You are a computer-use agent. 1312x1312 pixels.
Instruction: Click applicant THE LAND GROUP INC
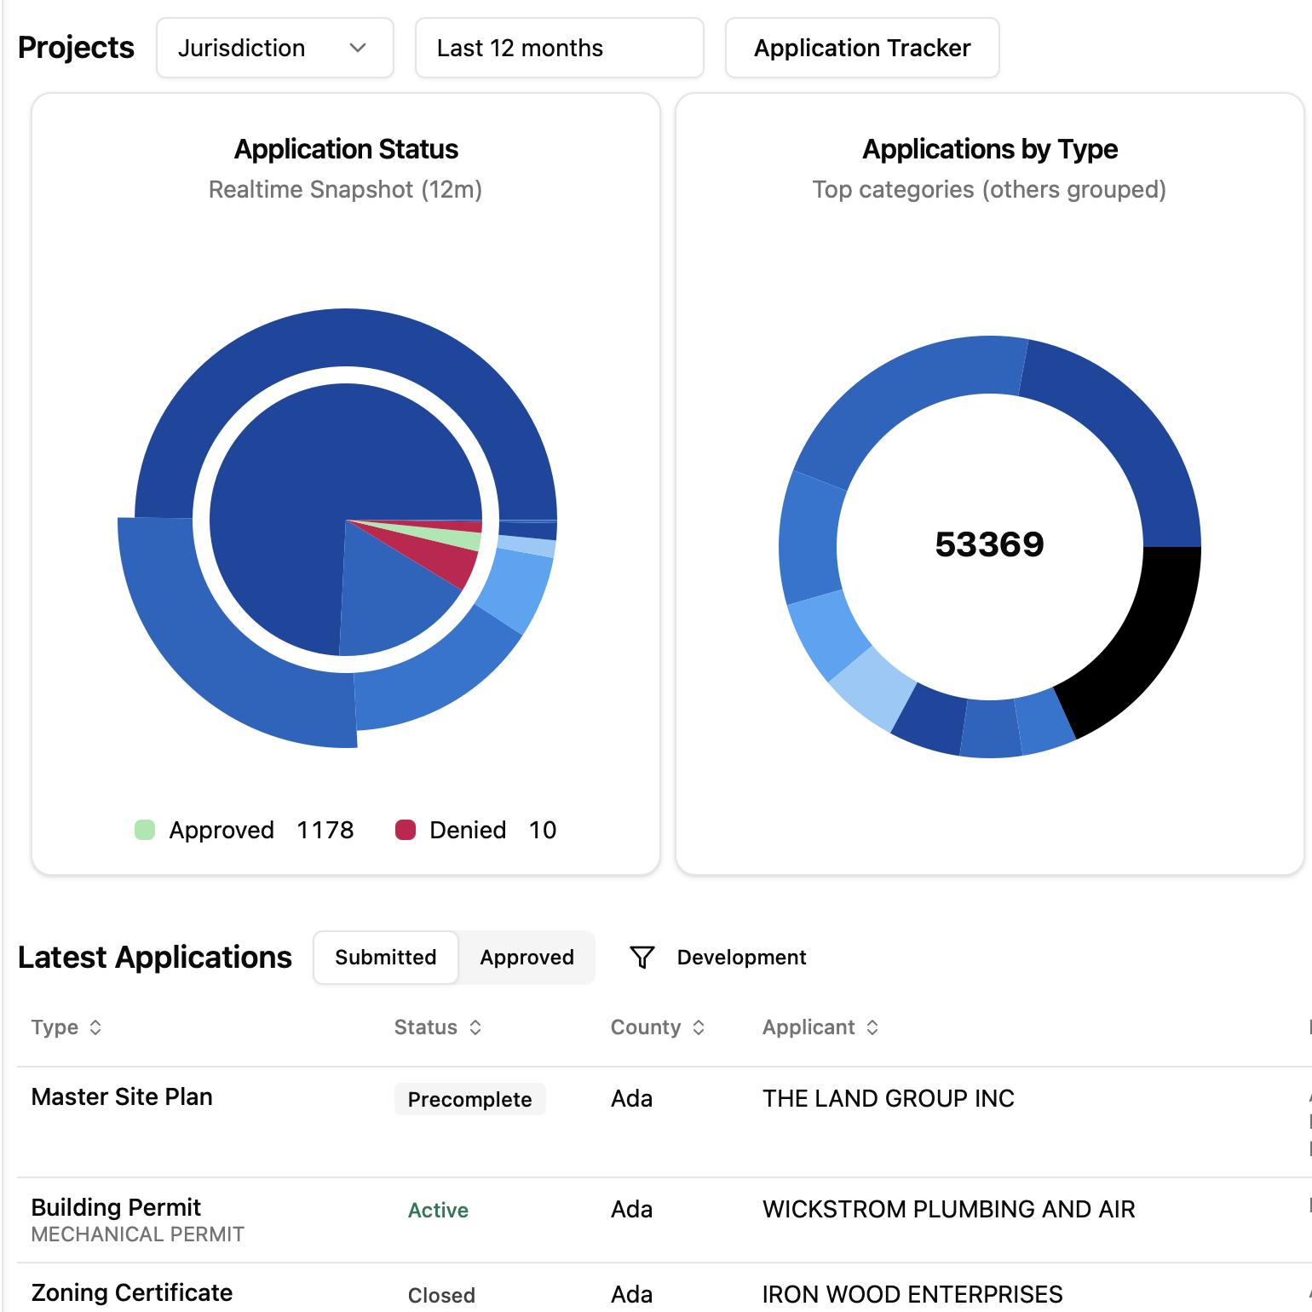tap(888, 1099)
